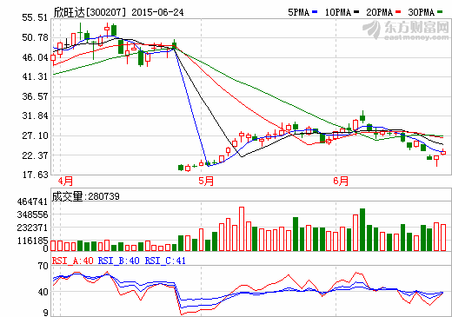Click the 27.10 price axis label

point(35,135)
